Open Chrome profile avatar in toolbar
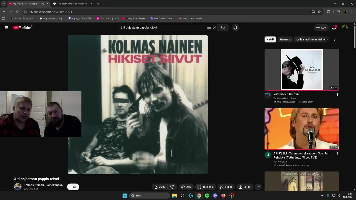The height and width of the screenshot is (200, 356). (345, 12)
